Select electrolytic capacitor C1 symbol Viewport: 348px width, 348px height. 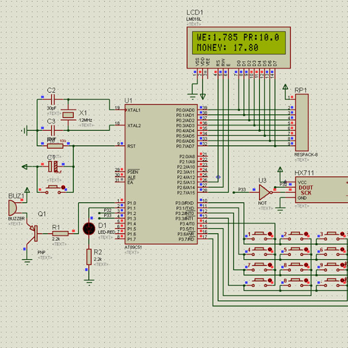53,166
